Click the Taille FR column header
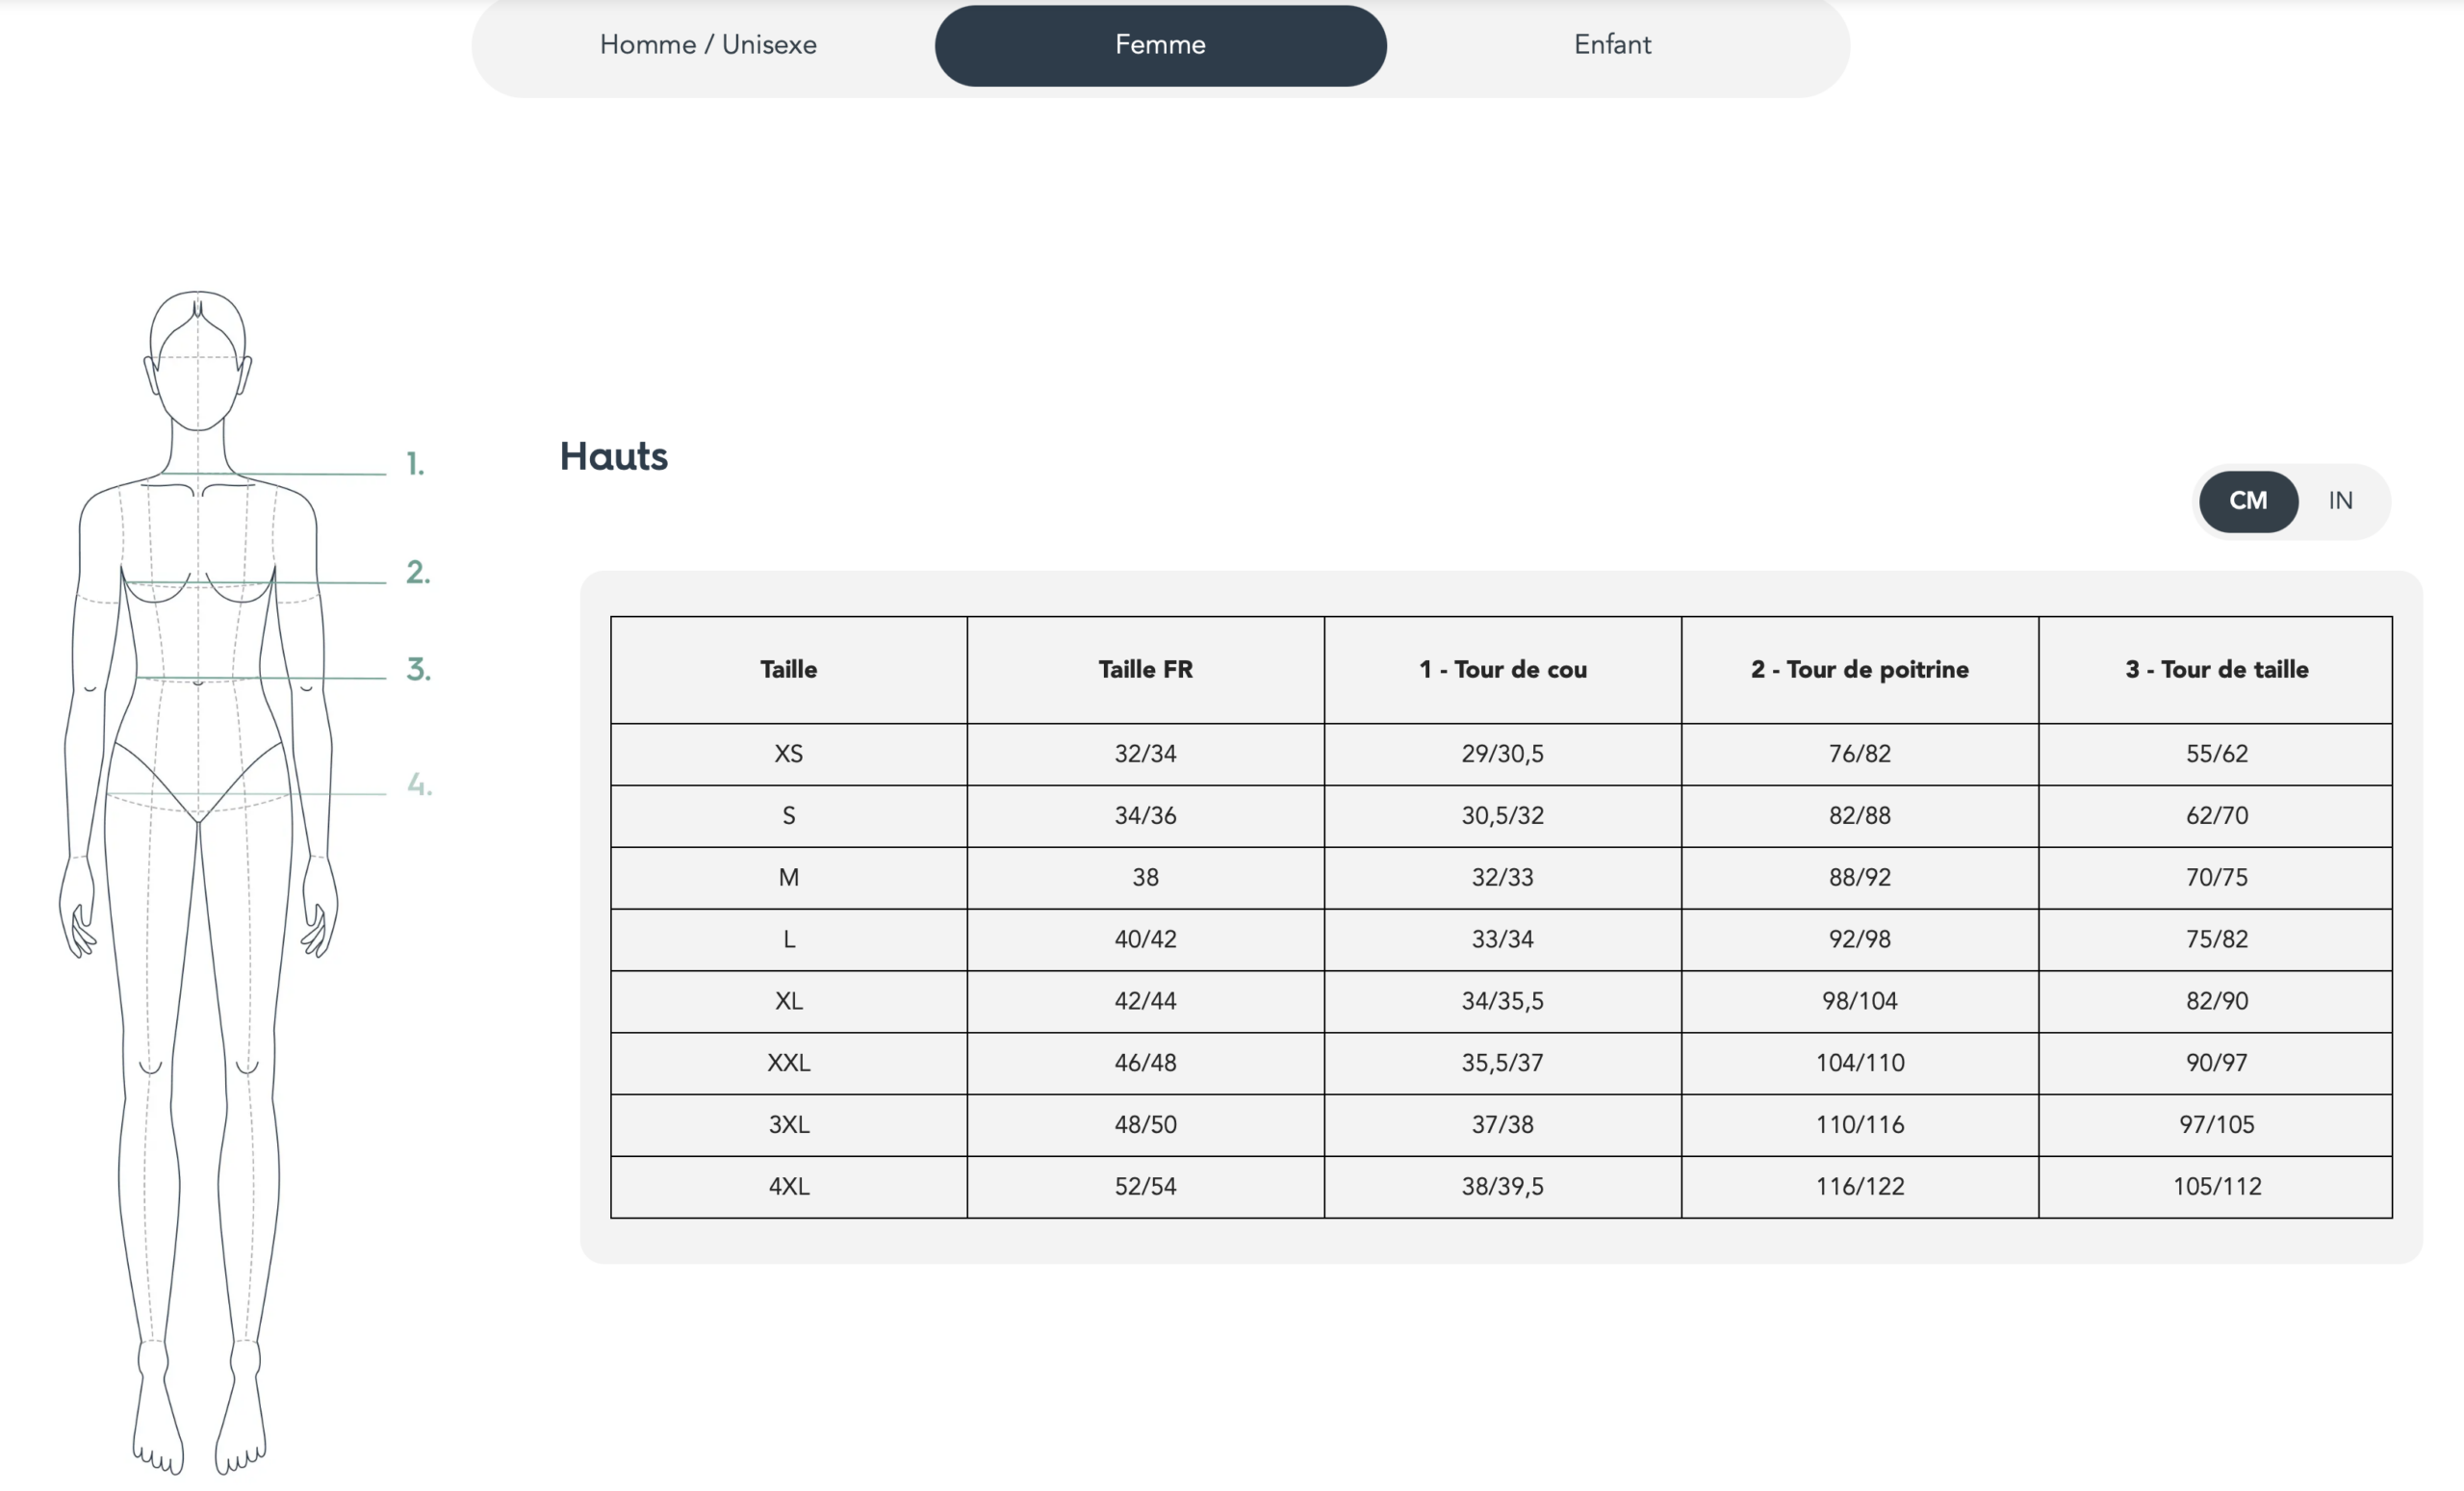This screenshot has width=2464, height=1491. [1145, 670]
